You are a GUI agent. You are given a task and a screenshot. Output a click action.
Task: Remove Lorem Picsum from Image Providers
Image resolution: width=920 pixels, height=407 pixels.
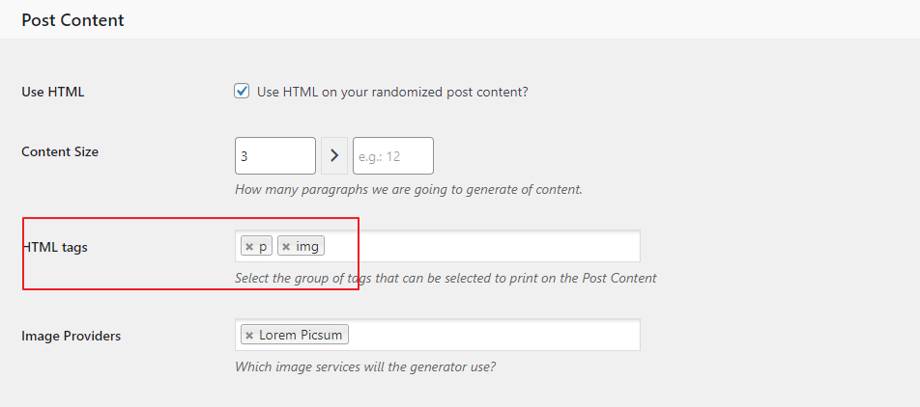tap(249, 336)
